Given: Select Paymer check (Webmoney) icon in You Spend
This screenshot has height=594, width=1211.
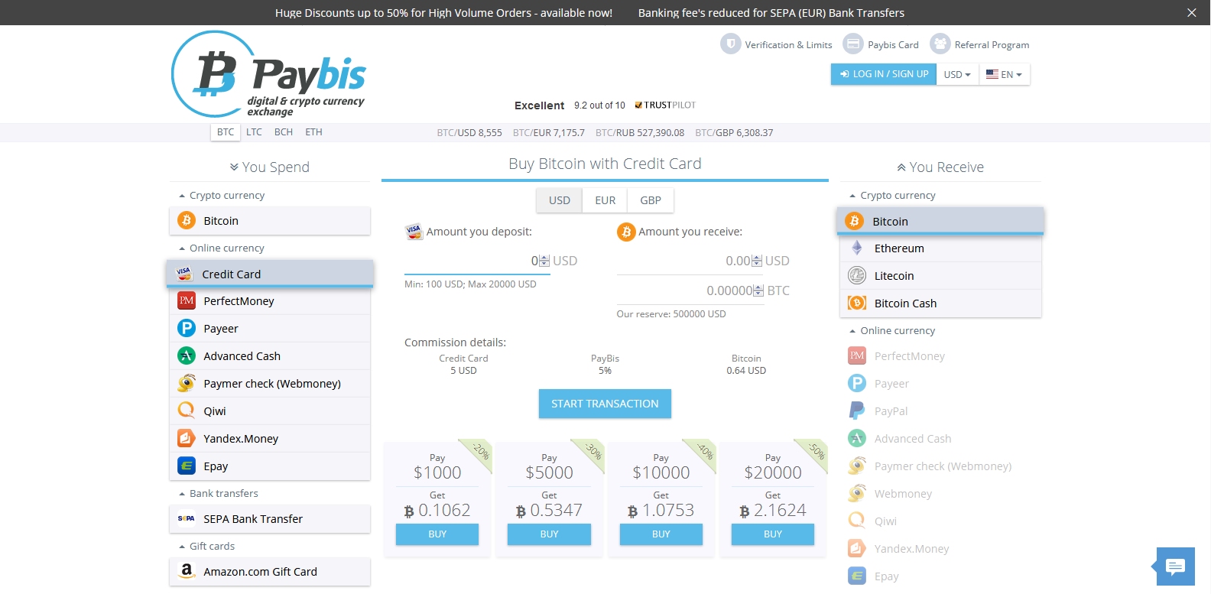Looking at the screenshot, I should (187, 383).
